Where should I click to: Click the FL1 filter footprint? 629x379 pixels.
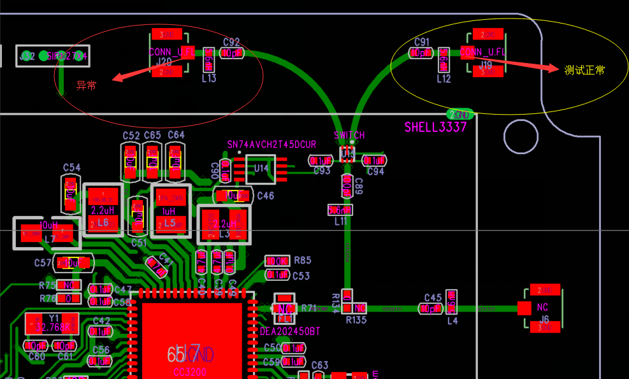coord(284,308)
